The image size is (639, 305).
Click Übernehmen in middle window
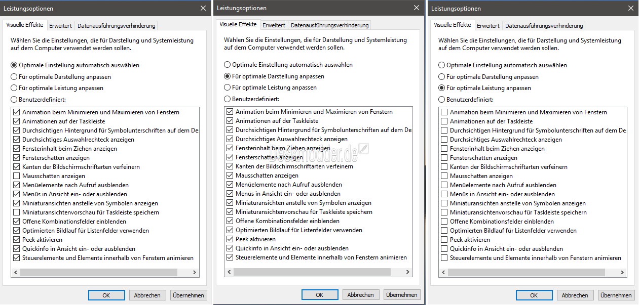pyautogui.click(x=402, y=295)
